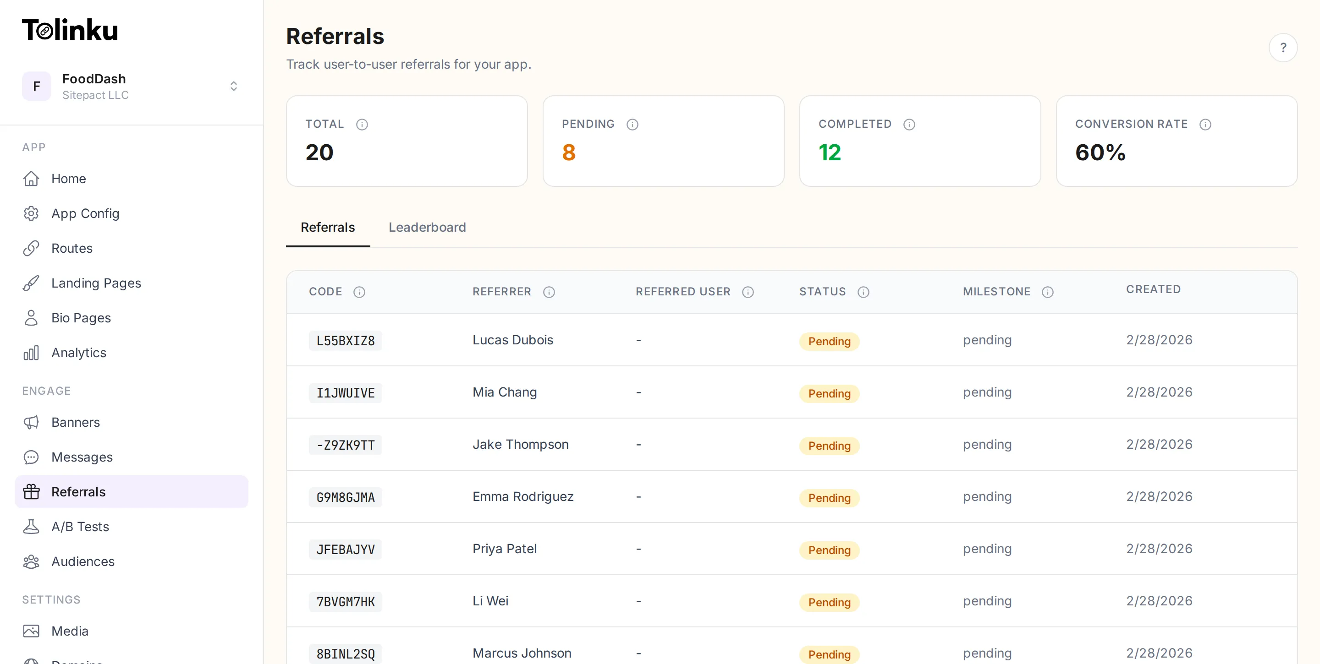
Task: Click the help question mark button
Action: (1283, 47)
